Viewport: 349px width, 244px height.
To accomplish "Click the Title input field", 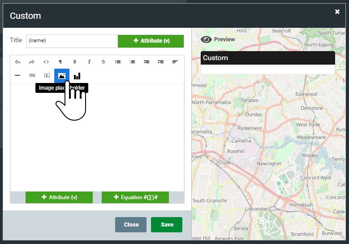I will [72, 41].
